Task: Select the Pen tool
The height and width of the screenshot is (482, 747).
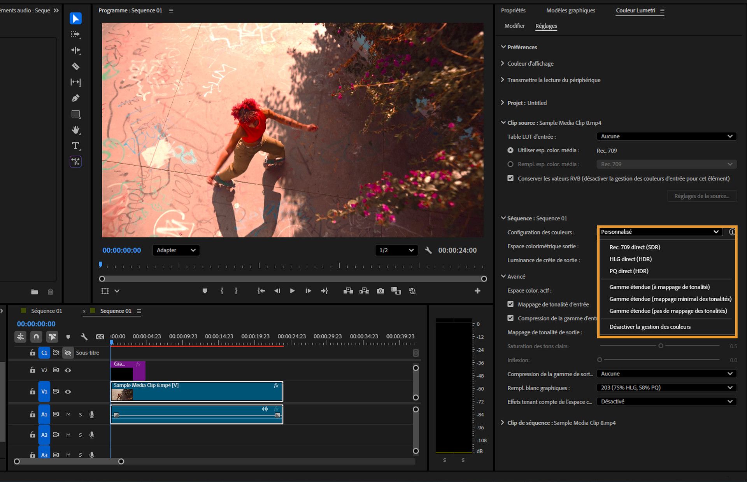Action: pos(75,98)
